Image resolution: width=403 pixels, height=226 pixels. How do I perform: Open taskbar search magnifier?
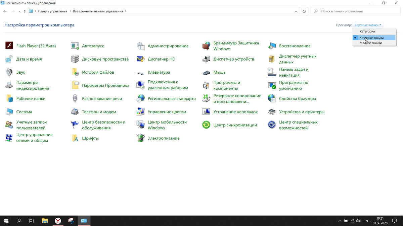coord(19,221)
